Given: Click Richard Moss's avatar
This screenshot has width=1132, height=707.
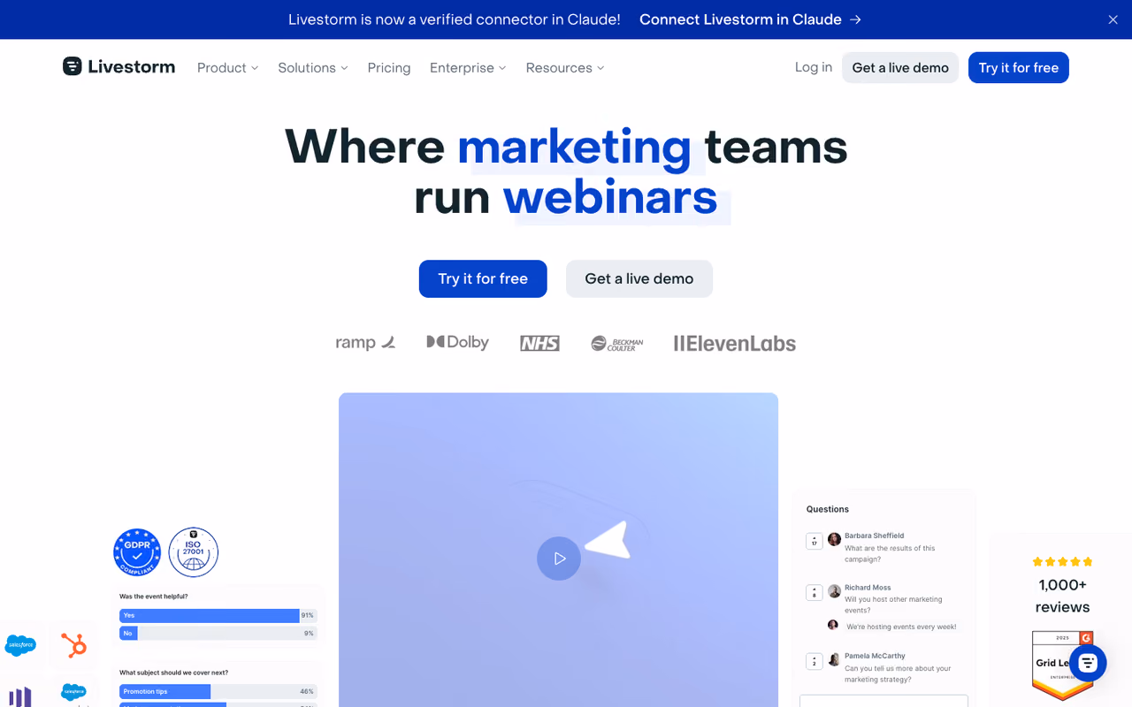Looking at the screenshot, I should click(834, 591).
